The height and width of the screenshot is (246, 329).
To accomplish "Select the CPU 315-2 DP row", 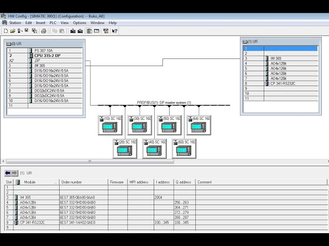I will (45, 55).
